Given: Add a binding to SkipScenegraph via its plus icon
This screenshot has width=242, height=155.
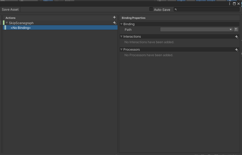Looking at the screenshot, I should (114, 23).
